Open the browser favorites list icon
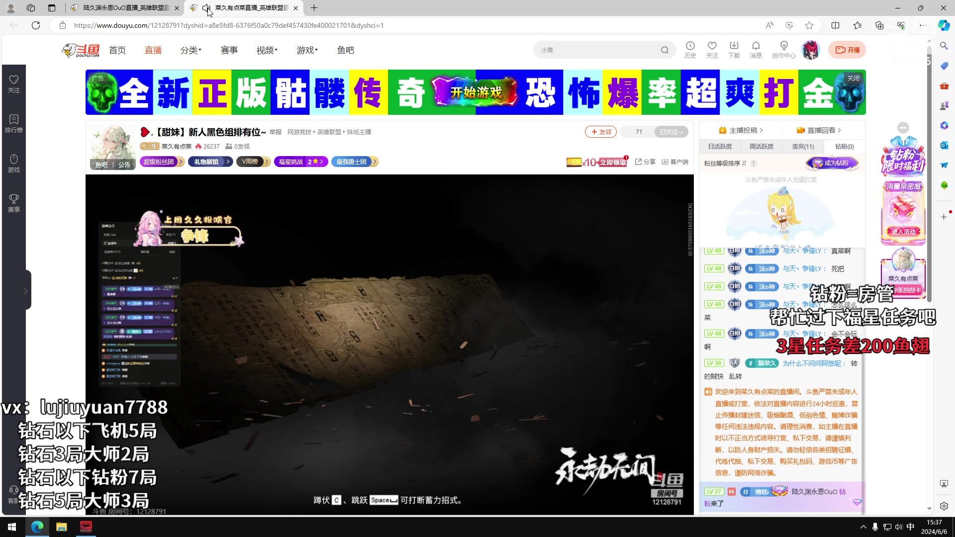This screenshot has width=955, height=537. (858, 25)
